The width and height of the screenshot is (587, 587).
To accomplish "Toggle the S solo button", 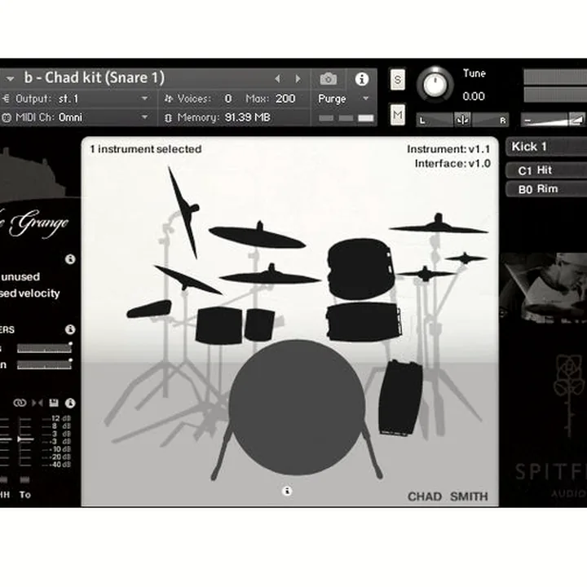I will coord(398,79).
